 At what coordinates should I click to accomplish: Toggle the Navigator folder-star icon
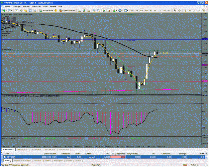[x=26, y=10]
